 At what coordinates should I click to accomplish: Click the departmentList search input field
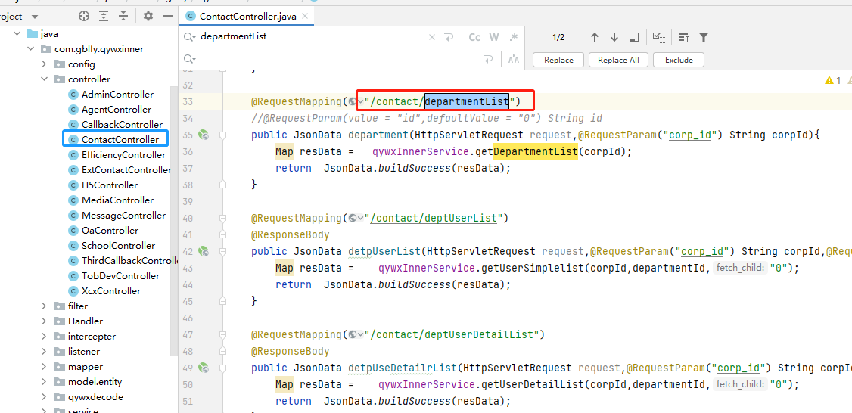[313, 38]
